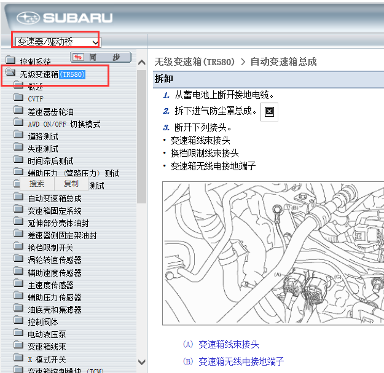Open 变速箱线束 entry
The height and width of the screenshot is (373, 384).
tap(47, 347)
